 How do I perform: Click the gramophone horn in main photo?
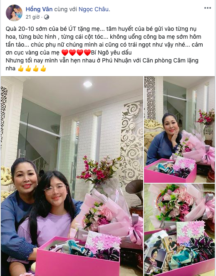pos(134,189)
